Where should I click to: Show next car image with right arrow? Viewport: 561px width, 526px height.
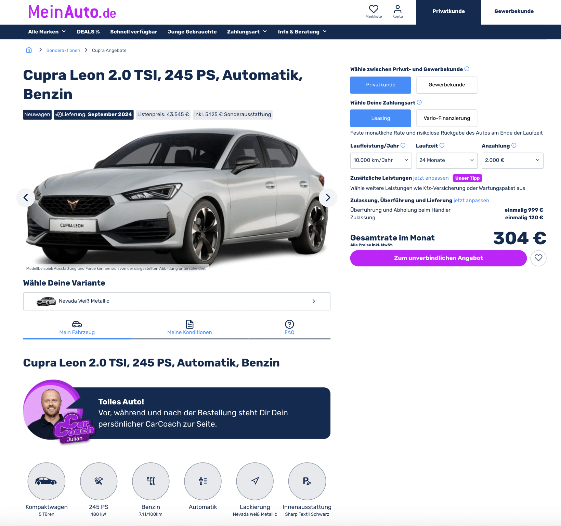click(x=328, y=197)
